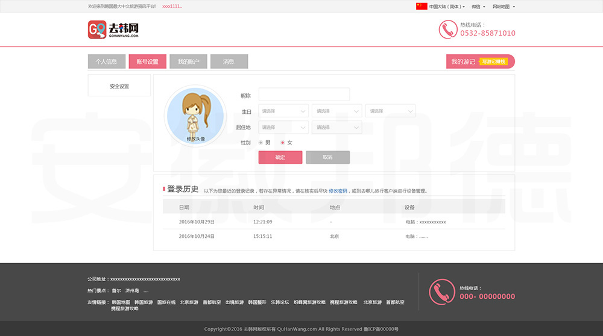
Task: Click the yellow 写游记赚钱 badge
Action: [494, 61]
